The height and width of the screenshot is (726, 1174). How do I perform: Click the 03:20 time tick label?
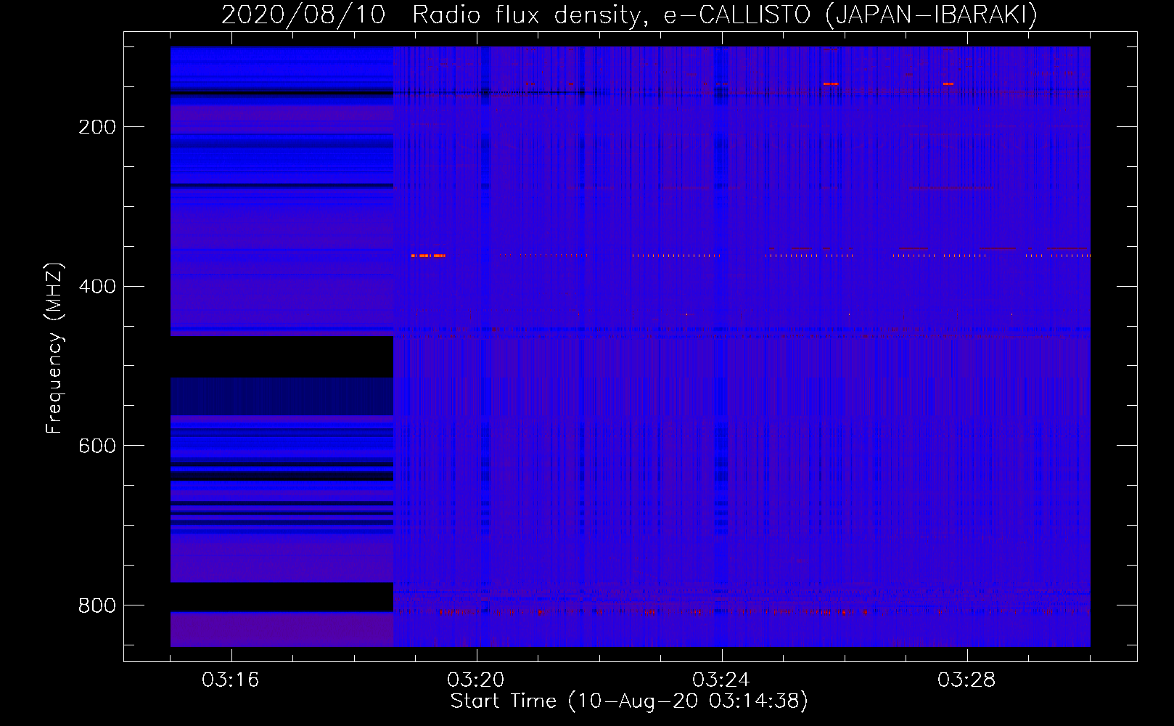click(x=476, y=680)
